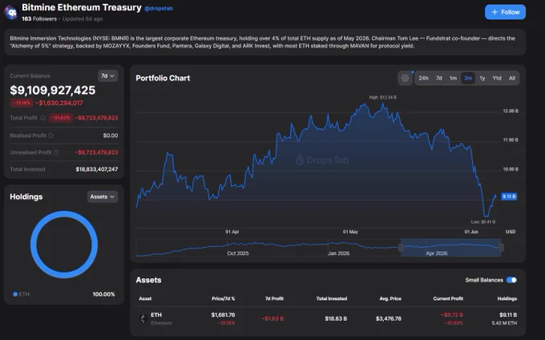545x340 pixels.
Task: Click the Low: $8.41 B chart label
Action: click(483, 222)
